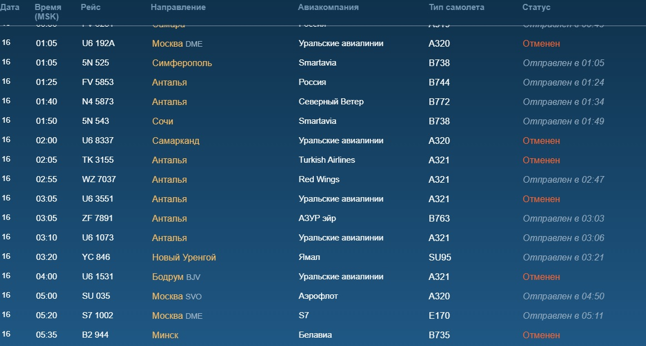Click flight number WZ 7037

tap(99, 179)
